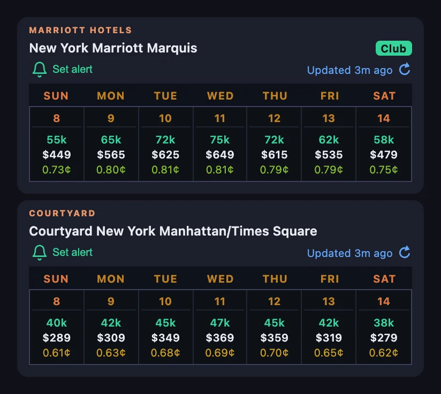
Task: Click the 0.75¢ value in the Marriott Marquis table
Action: coord(384,170)
